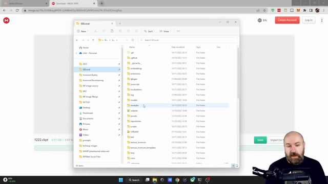328x184 pixels.
Task: Select the outputs folder
Action: point(134,111)
